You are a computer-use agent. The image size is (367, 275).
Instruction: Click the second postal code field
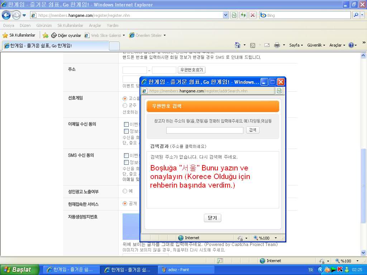coord(164,70)
